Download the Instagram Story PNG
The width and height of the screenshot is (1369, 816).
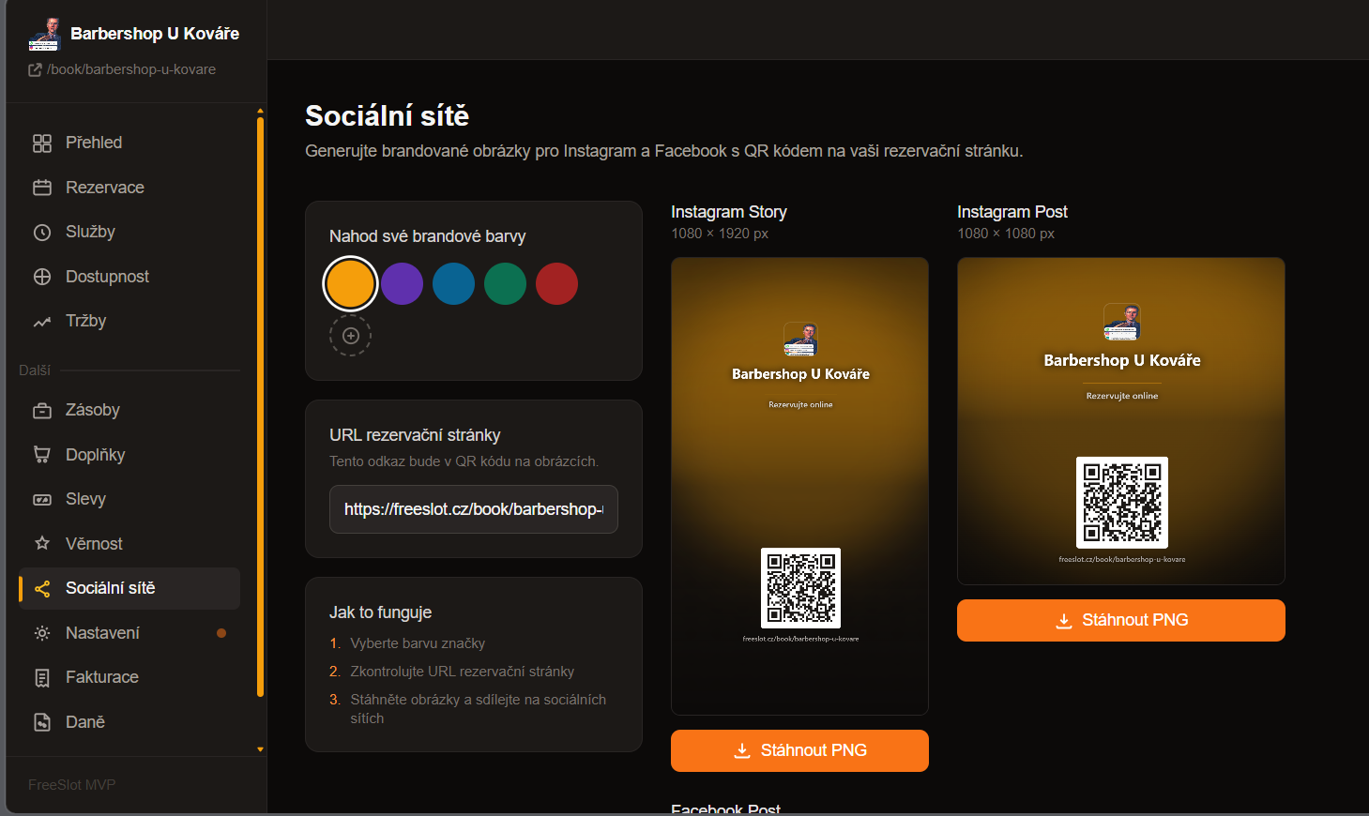click(799, 750)
